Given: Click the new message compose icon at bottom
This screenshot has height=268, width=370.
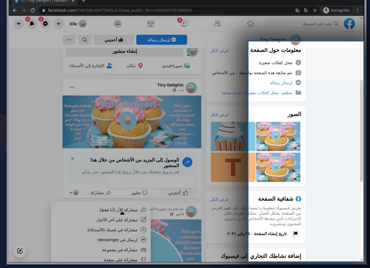Looking at the screenshot, I should pos(20,251).
